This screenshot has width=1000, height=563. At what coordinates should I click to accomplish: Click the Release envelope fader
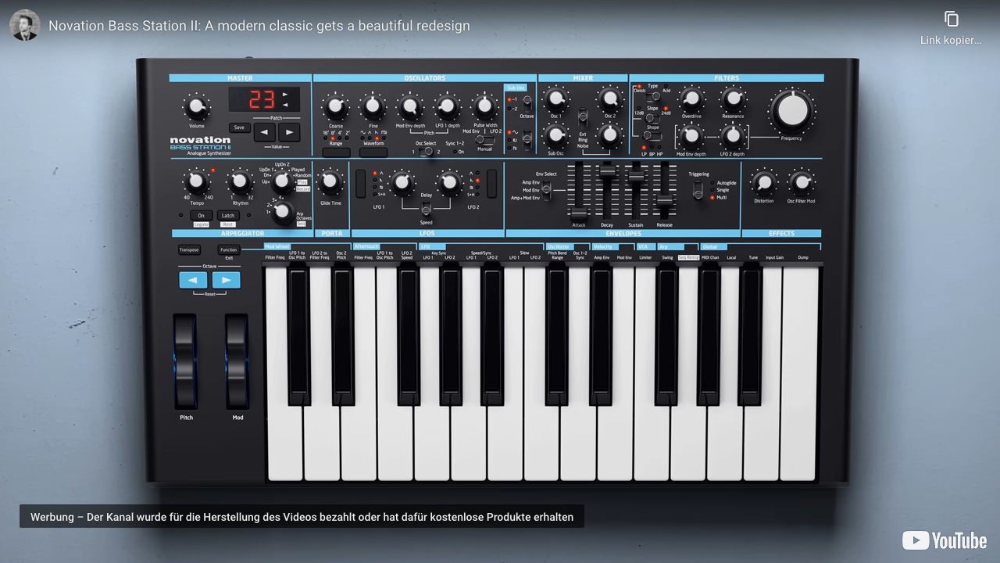[664, 201]
